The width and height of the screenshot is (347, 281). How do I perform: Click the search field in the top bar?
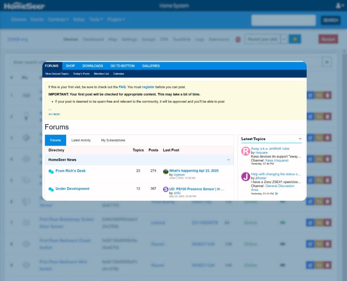[283, 20]
